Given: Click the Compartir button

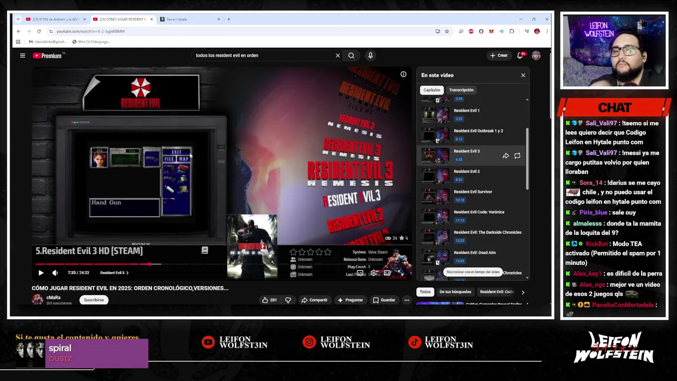Looking at the screenshot, I should coord(315,300).
